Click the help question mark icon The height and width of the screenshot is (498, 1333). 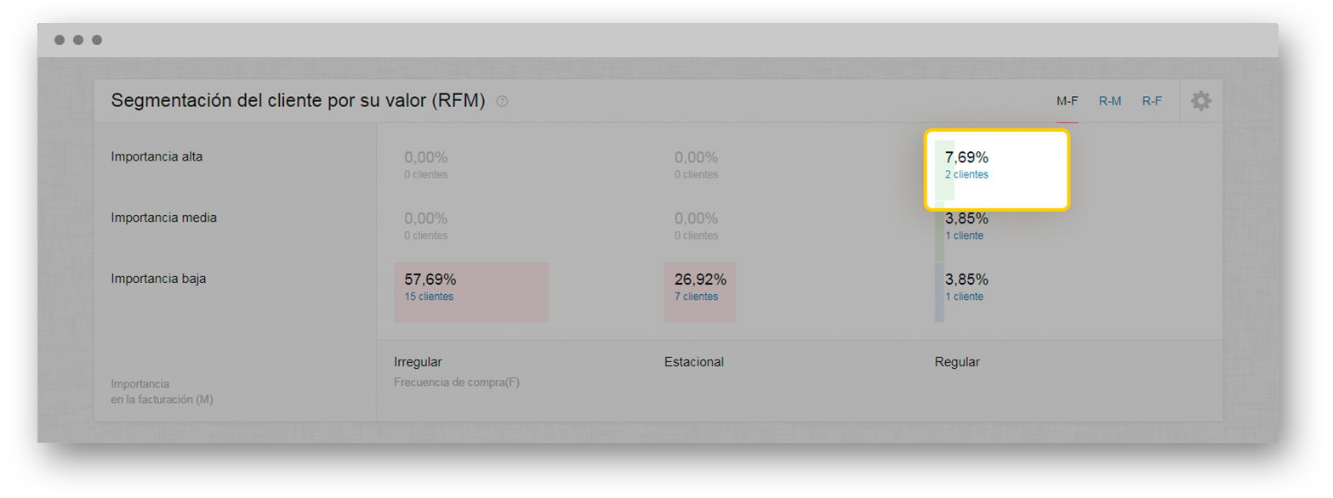502,101
